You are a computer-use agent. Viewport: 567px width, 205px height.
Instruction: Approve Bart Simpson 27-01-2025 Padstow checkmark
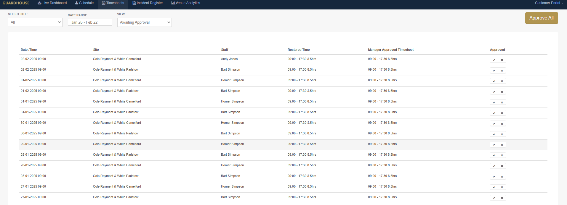pyautogui.click(x=494, y=198)
